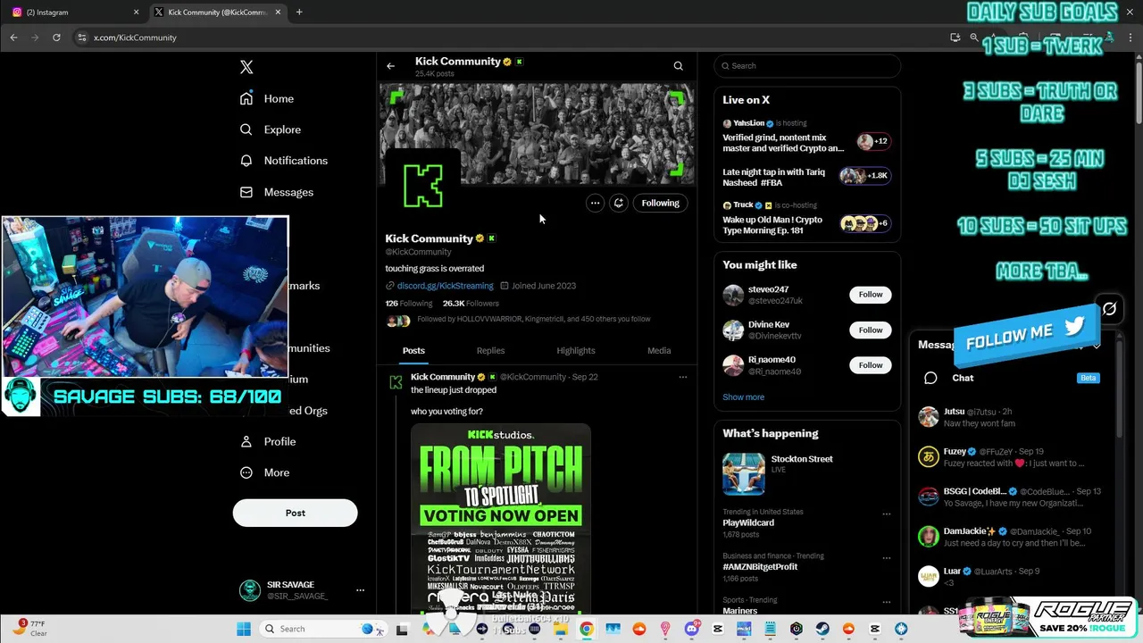1143x643 pixels.
Task: Follow steveo247
Action: 871,295
